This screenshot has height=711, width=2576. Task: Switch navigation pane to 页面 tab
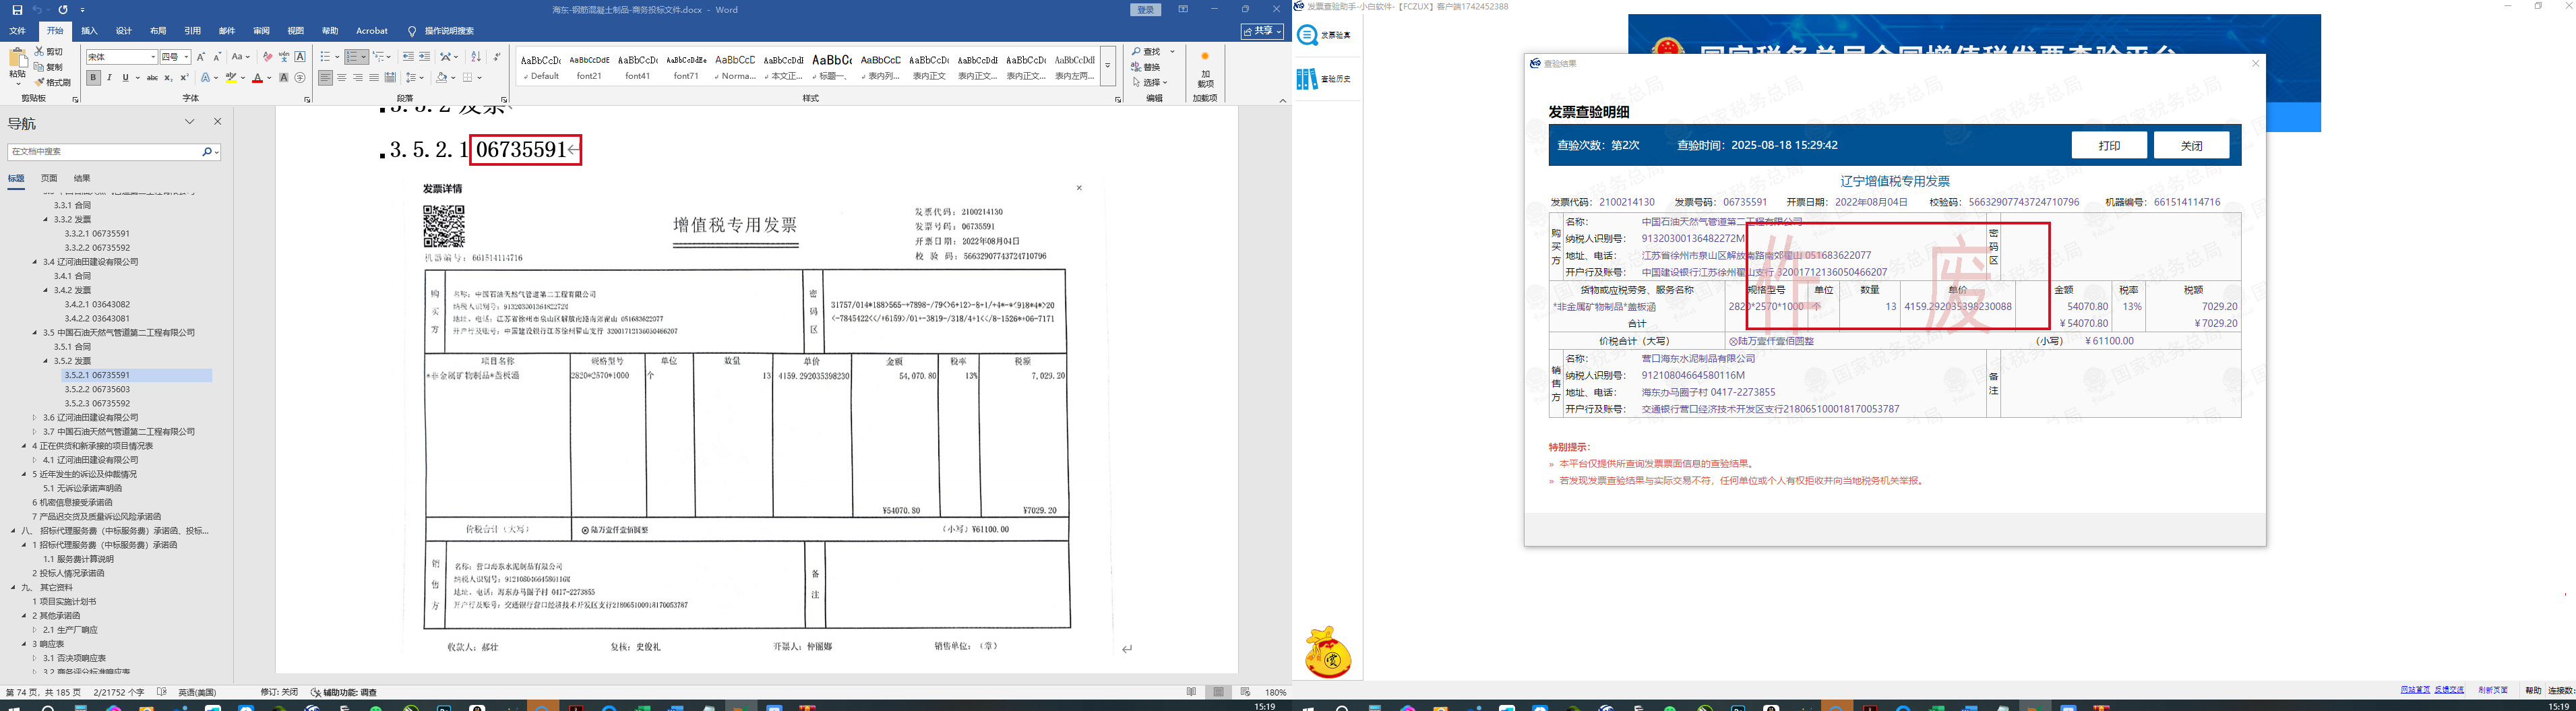click(49, 178)
